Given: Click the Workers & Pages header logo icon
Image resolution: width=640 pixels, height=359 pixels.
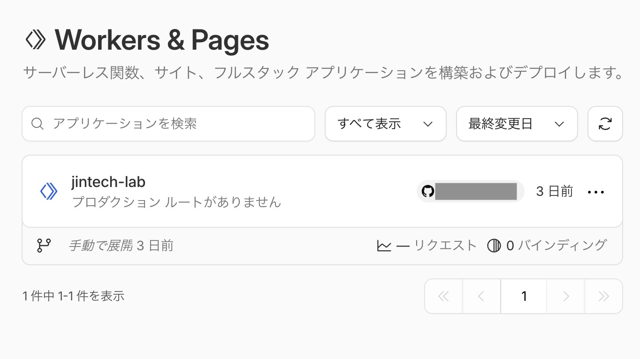Looking at the screenshot, I should (35, 40).
